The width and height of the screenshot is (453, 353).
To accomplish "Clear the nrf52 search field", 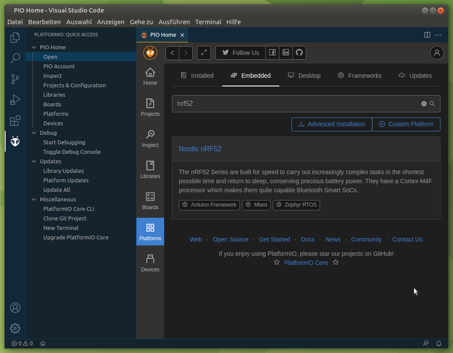I will (424, 104).
